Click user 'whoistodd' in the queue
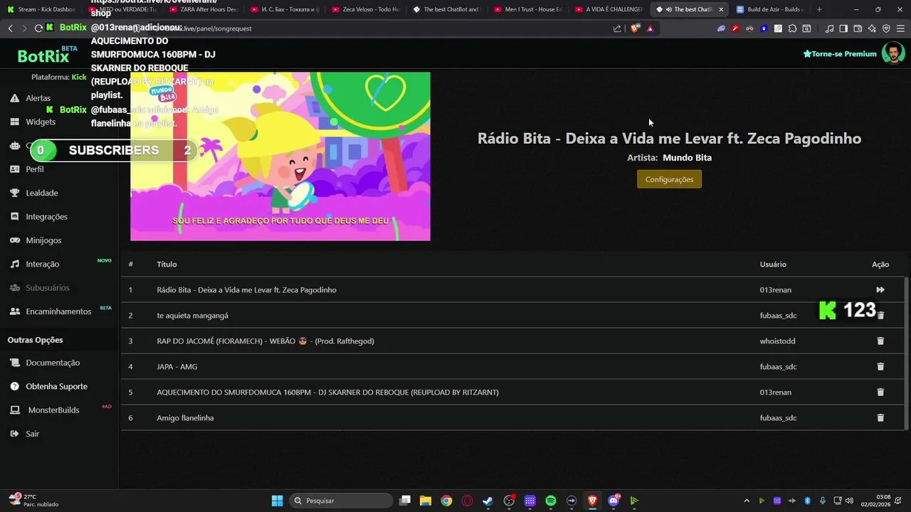911x512 pixels. tap(778, 341)
